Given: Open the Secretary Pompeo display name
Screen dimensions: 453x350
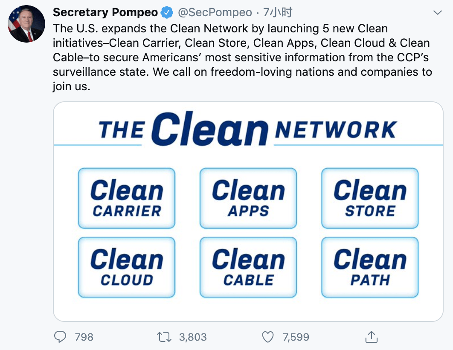Looking at the screenshot, I should (x=105, y=12).
